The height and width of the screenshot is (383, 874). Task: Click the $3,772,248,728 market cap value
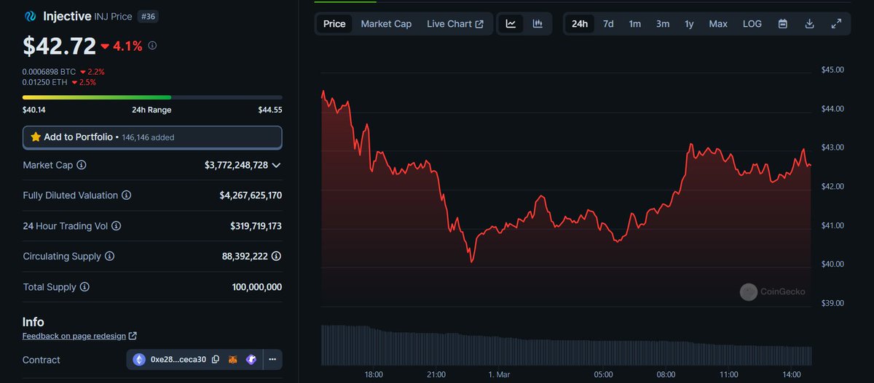(x=237, y=165)
